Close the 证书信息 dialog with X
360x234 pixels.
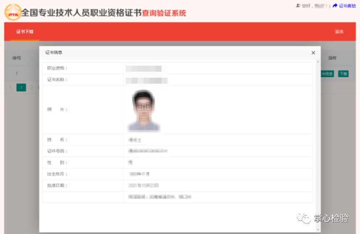click(313, 53)
